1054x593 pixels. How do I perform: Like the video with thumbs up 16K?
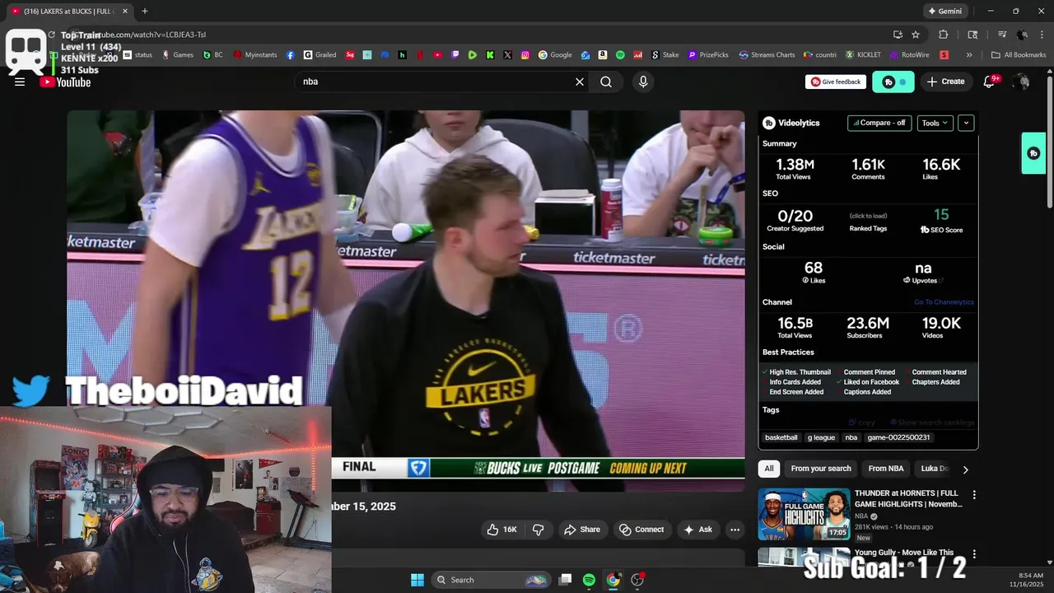[501, 530]
